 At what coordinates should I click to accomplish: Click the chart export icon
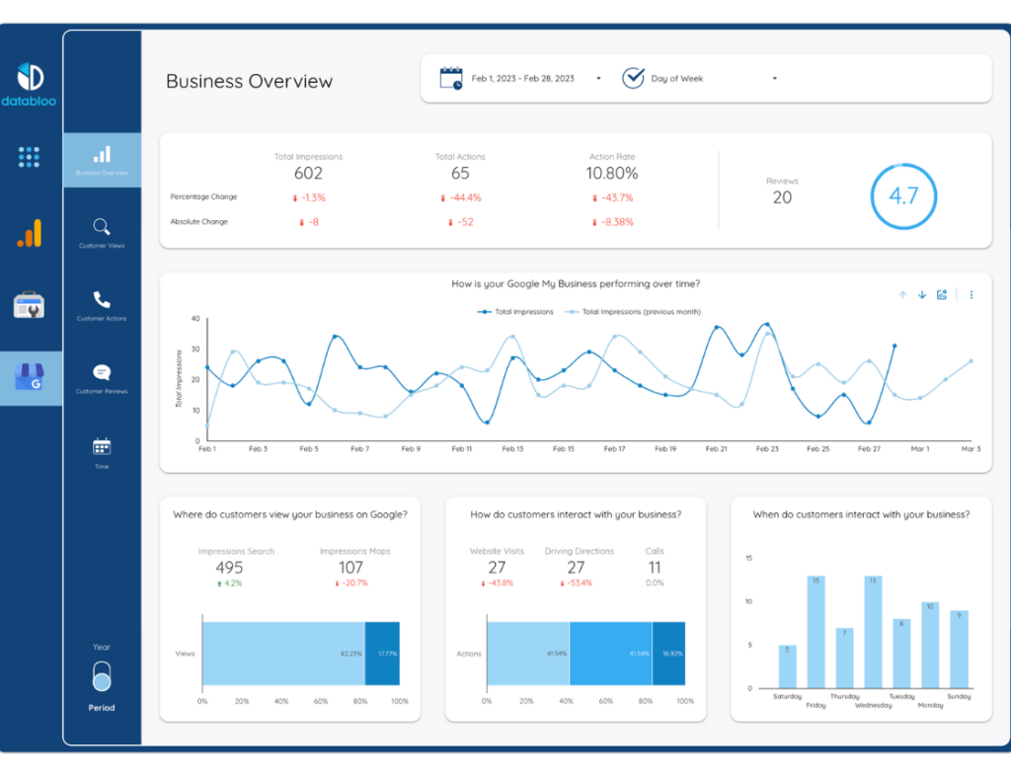click(x=942, y=294)
